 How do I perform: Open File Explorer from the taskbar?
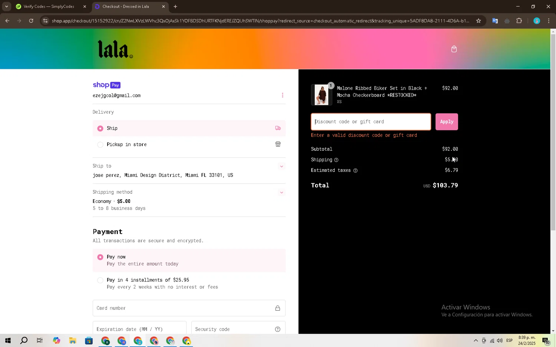click(x=73, y=341)
